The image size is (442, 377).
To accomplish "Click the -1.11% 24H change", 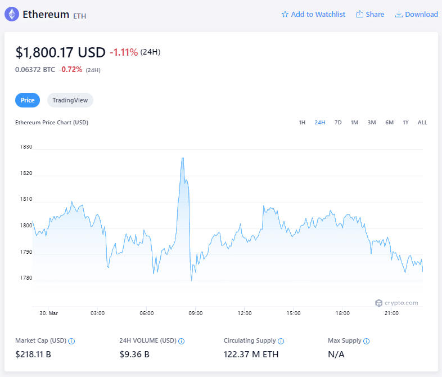I will pyautogui.click(x=124, y=52).
